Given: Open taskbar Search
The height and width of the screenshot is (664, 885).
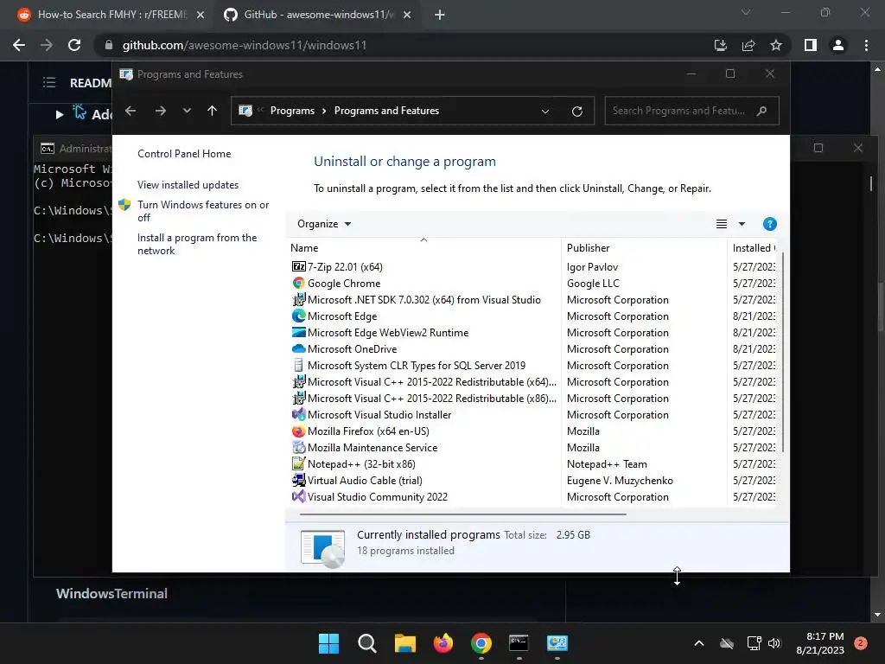Looking at the screenshot, I should 366,643.
